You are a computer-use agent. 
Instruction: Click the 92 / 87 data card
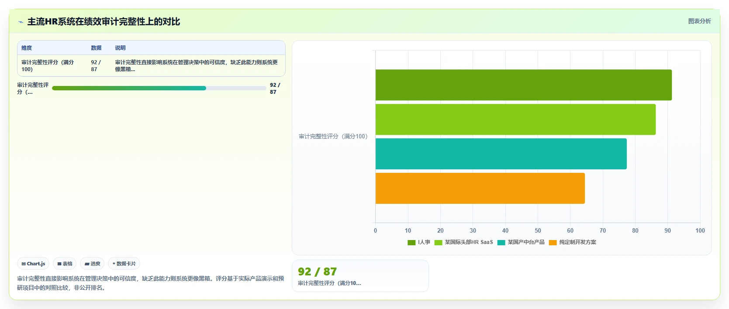tap(360, 276)
